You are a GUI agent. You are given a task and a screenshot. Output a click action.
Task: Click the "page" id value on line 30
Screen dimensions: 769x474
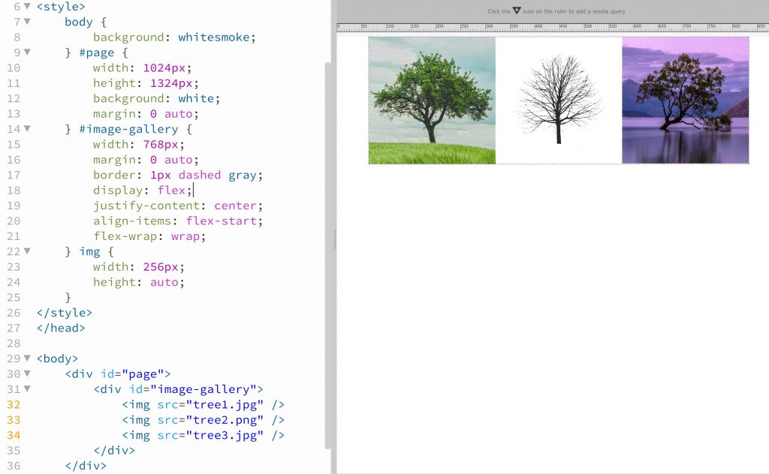click(x=143, y=374)
